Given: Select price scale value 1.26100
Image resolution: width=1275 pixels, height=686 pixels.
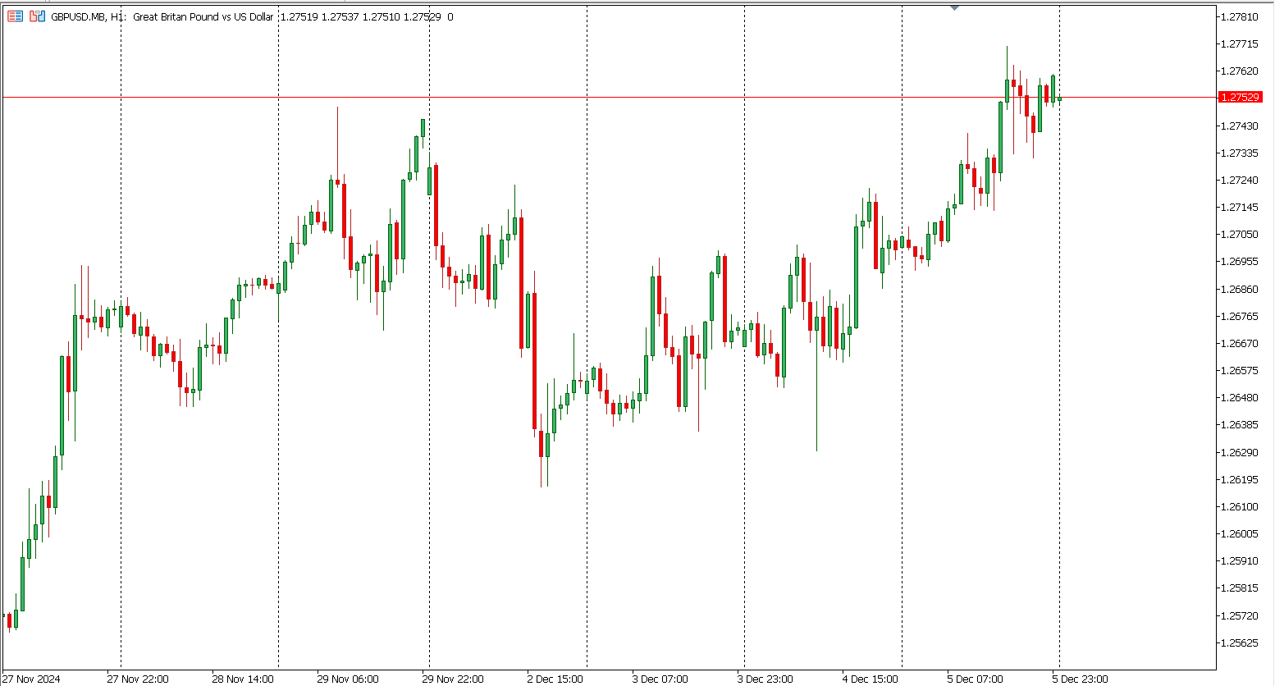Looking at the screenshot, I should point(1240,507).
